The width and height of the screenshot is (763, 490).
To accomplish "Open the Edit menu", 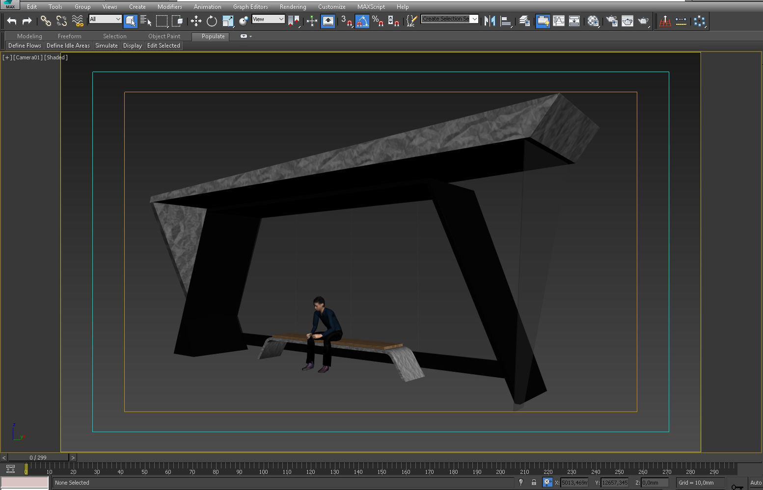I will tap(32, 7).
